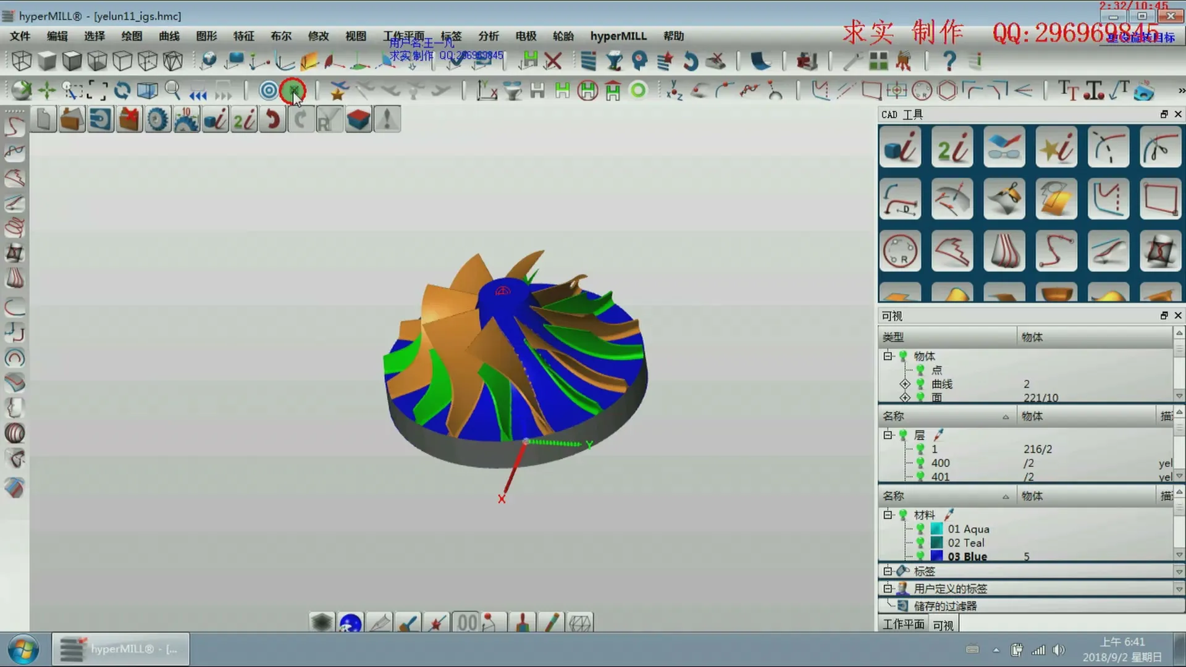This screenshot has height=667, width=1186.
Task: Toggle visibility bulb for 曲线 entity type
Action: (920, 384)
